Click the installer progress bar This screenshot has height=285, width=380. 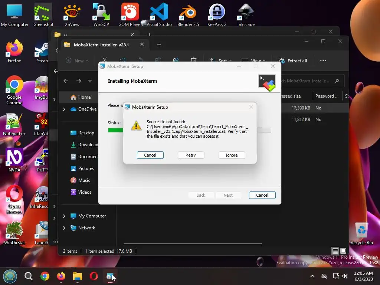point(190,130)
